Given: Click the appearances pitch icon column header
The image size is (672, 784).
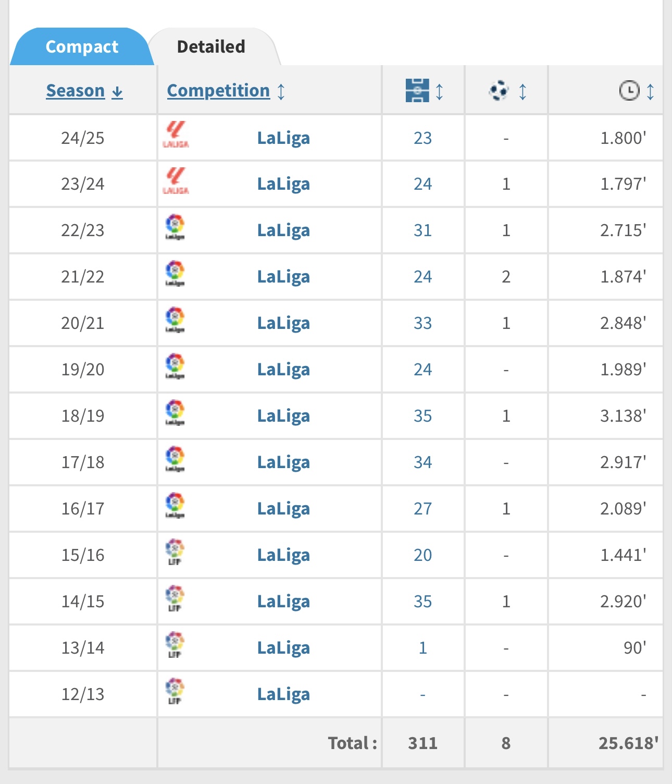Looking at the screenshot, I should point(417,91).
